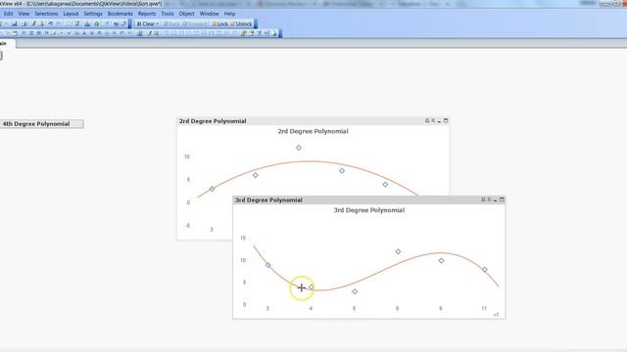Image resolution: width=627 pixels, height=352 pixels.
Task: Click x-axis label 11 in the 3rd Degree chart
Action: [x=484, y=309]
